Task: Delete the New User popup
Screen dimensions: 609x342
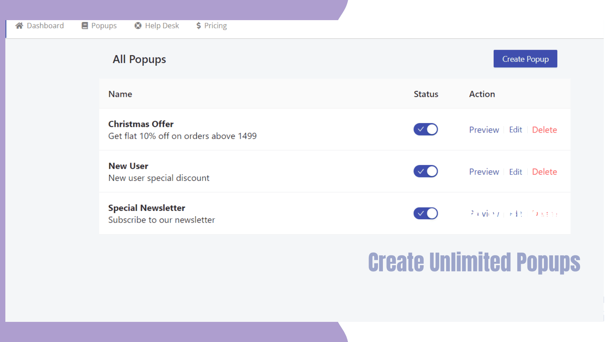Action: pos(544,171)
